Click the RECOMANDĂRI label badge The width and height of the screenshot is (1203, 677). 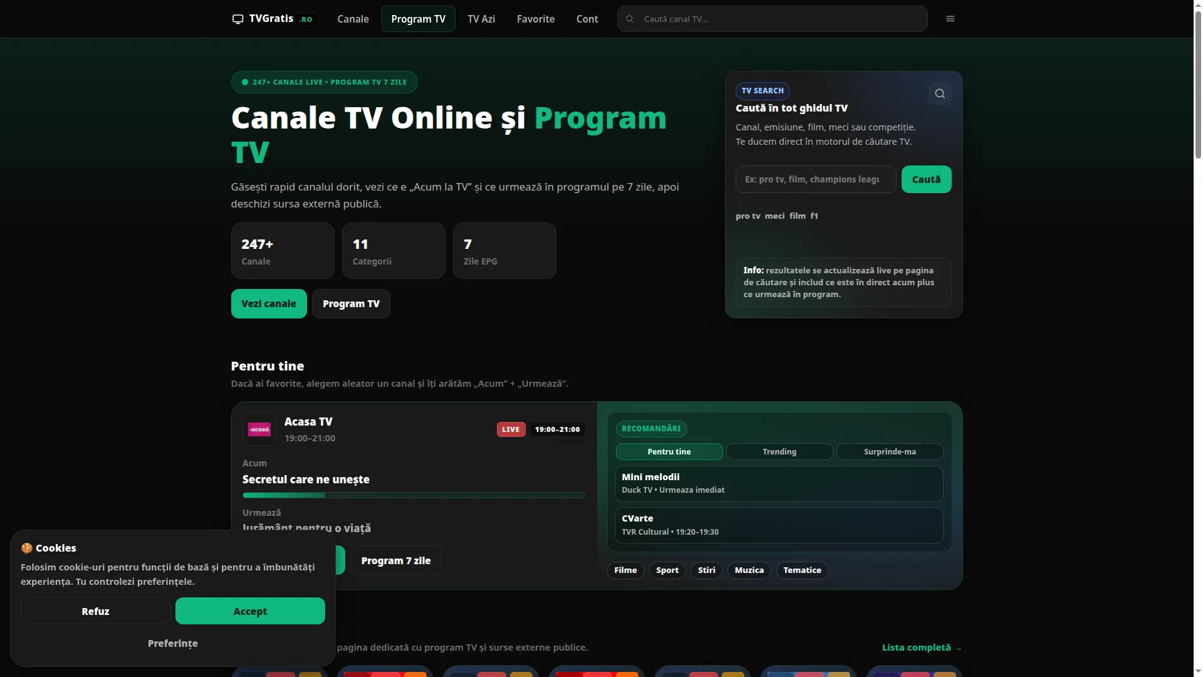pyautogui.click(x=651, y=429)
